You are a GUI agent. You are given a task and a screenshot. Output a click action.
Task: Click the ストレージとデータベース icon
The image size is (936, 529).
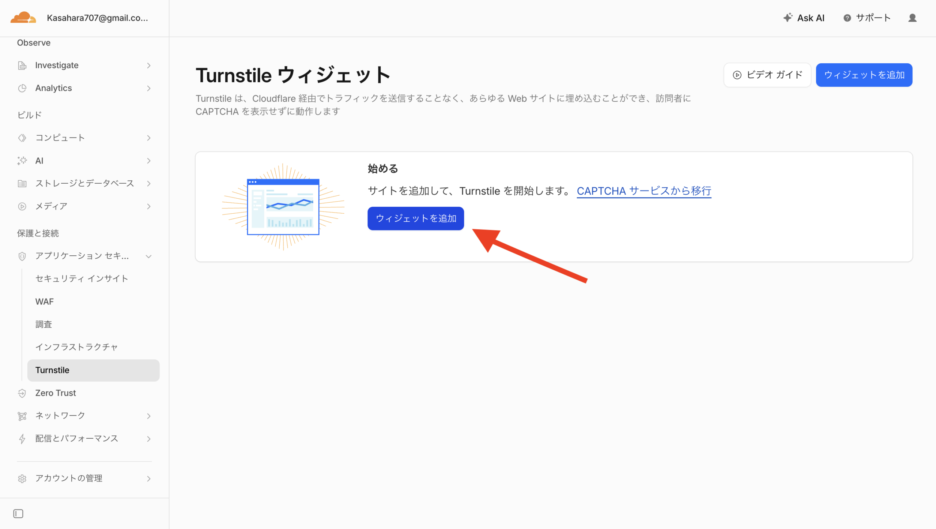coord(22,184)
